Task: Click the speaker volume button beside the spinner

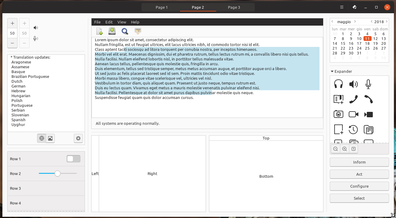Action: (x=36, y=28)
